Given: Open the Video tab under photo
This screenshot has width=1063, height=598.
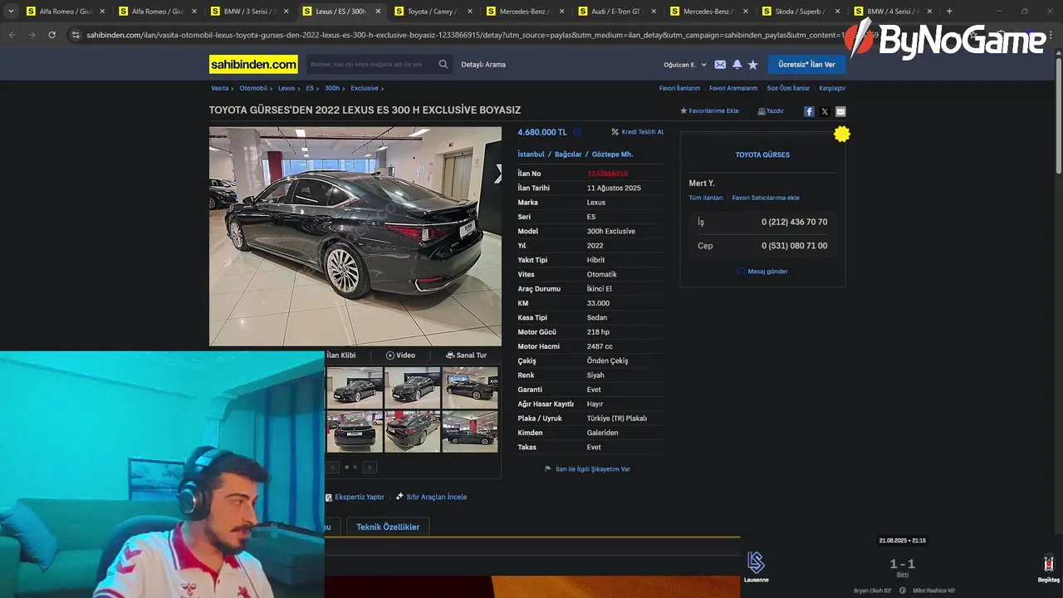Looking at the screenshot, I should (400, 355).
